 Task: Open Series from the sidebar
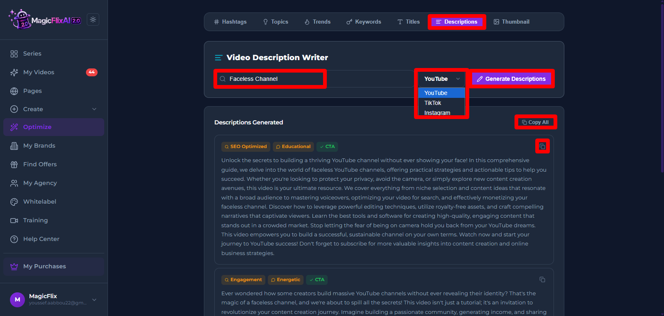[54, 53]
